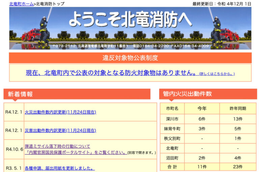Open 火災出動件数内訳更新 news link

(x=60, y=112)
